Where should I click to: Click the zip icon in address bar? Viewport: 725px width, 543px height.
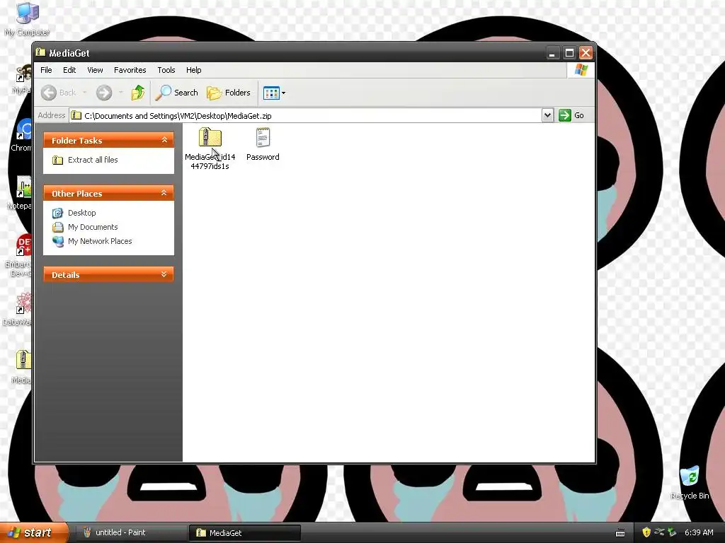click(76, 115)
